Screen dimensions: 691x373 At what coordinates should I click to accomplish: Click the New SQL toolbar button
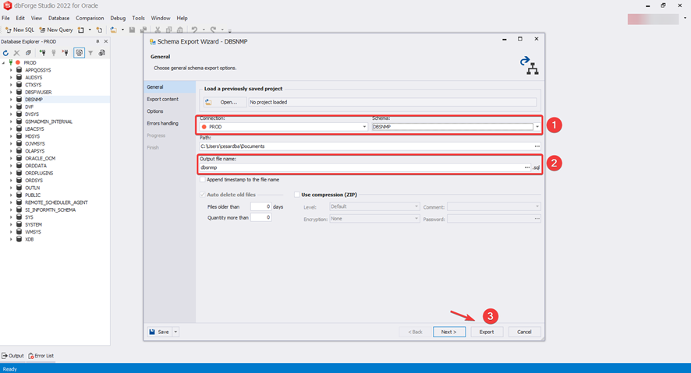coord(19,30)
